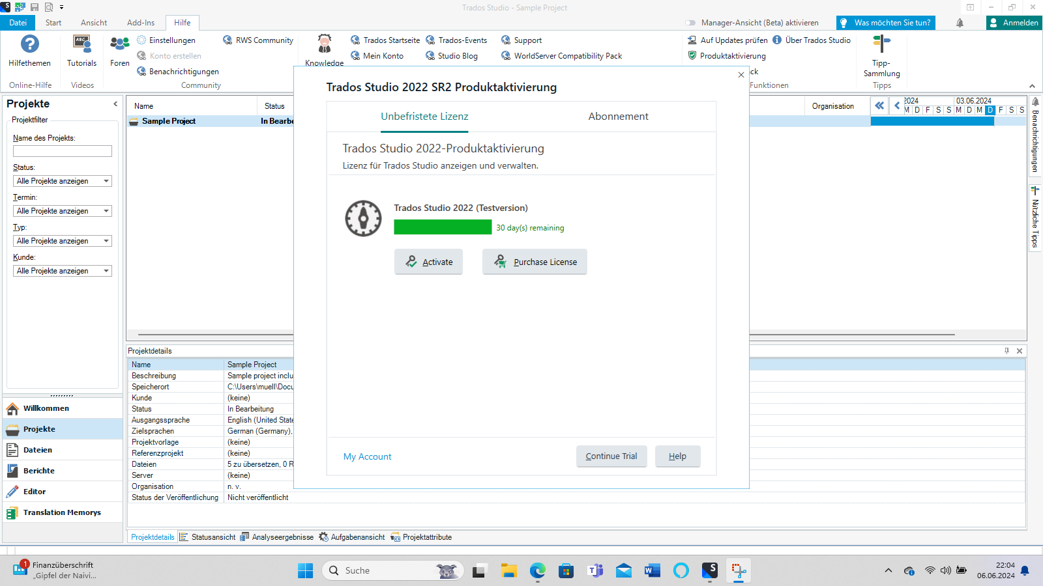Viewport: 1043px width, 586px height.
Task: Click the green trial days progress bar
Action: click(x=443, y=227)
